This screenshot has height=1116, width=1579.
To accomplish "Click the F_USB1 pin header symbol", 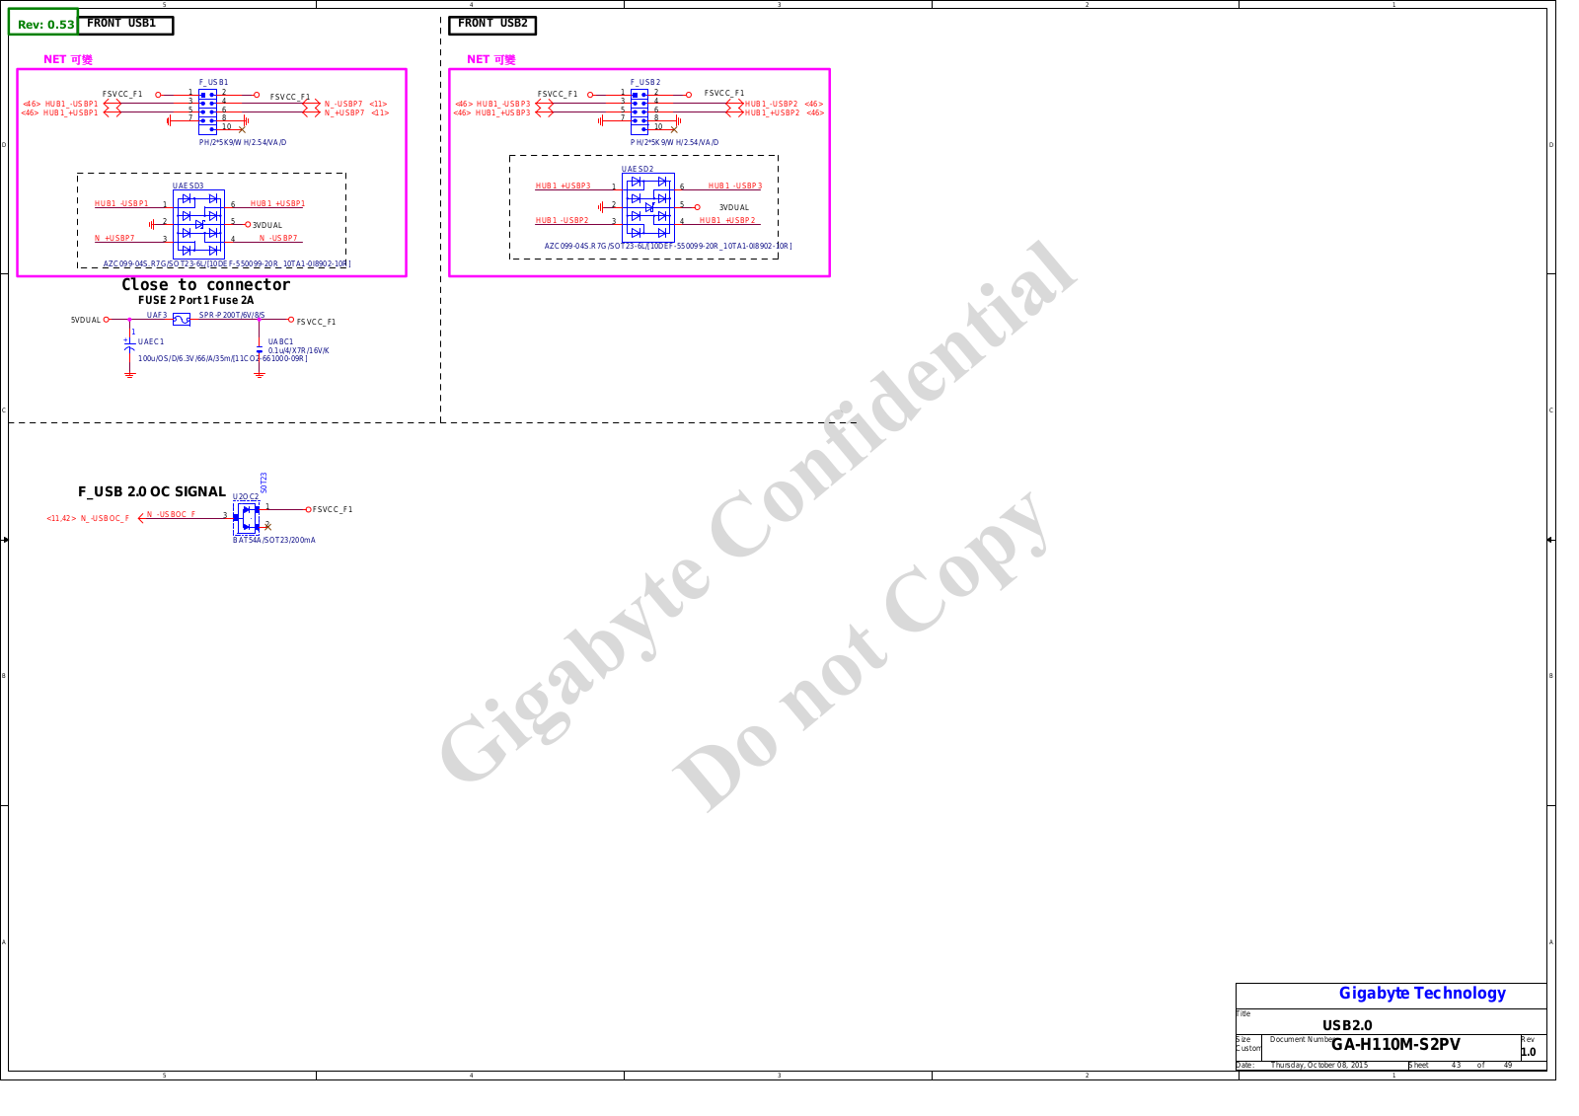I will tap(207, 112).
